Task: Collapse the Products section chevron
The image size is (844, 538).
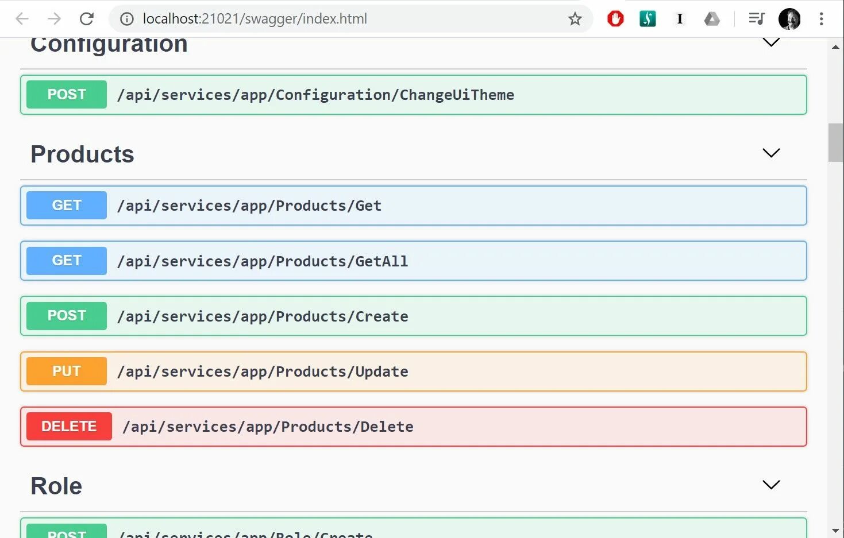Action: 771,153
